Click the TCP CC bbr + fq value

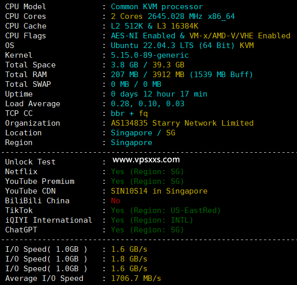tap(129, 113)
